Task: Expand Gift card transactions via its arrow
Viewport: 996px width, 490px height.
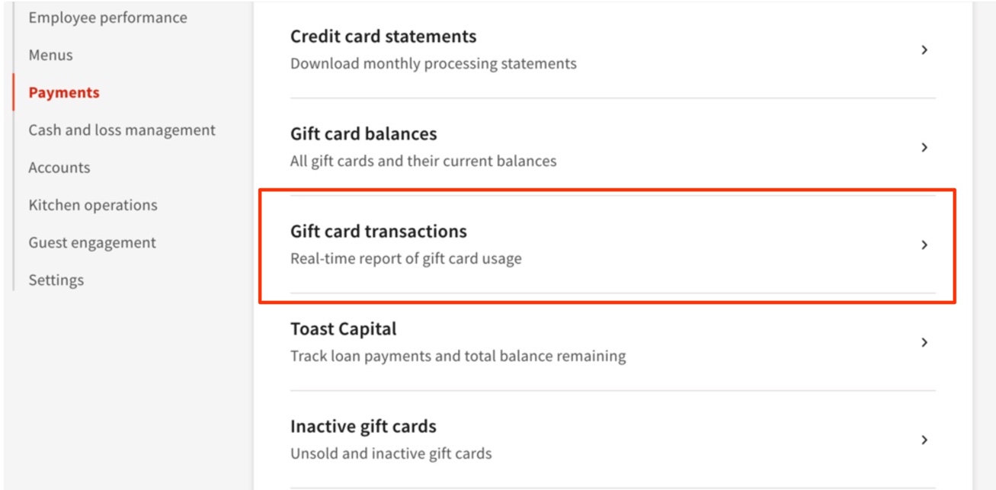Action: pyautogui.click(x=924, y=245)
